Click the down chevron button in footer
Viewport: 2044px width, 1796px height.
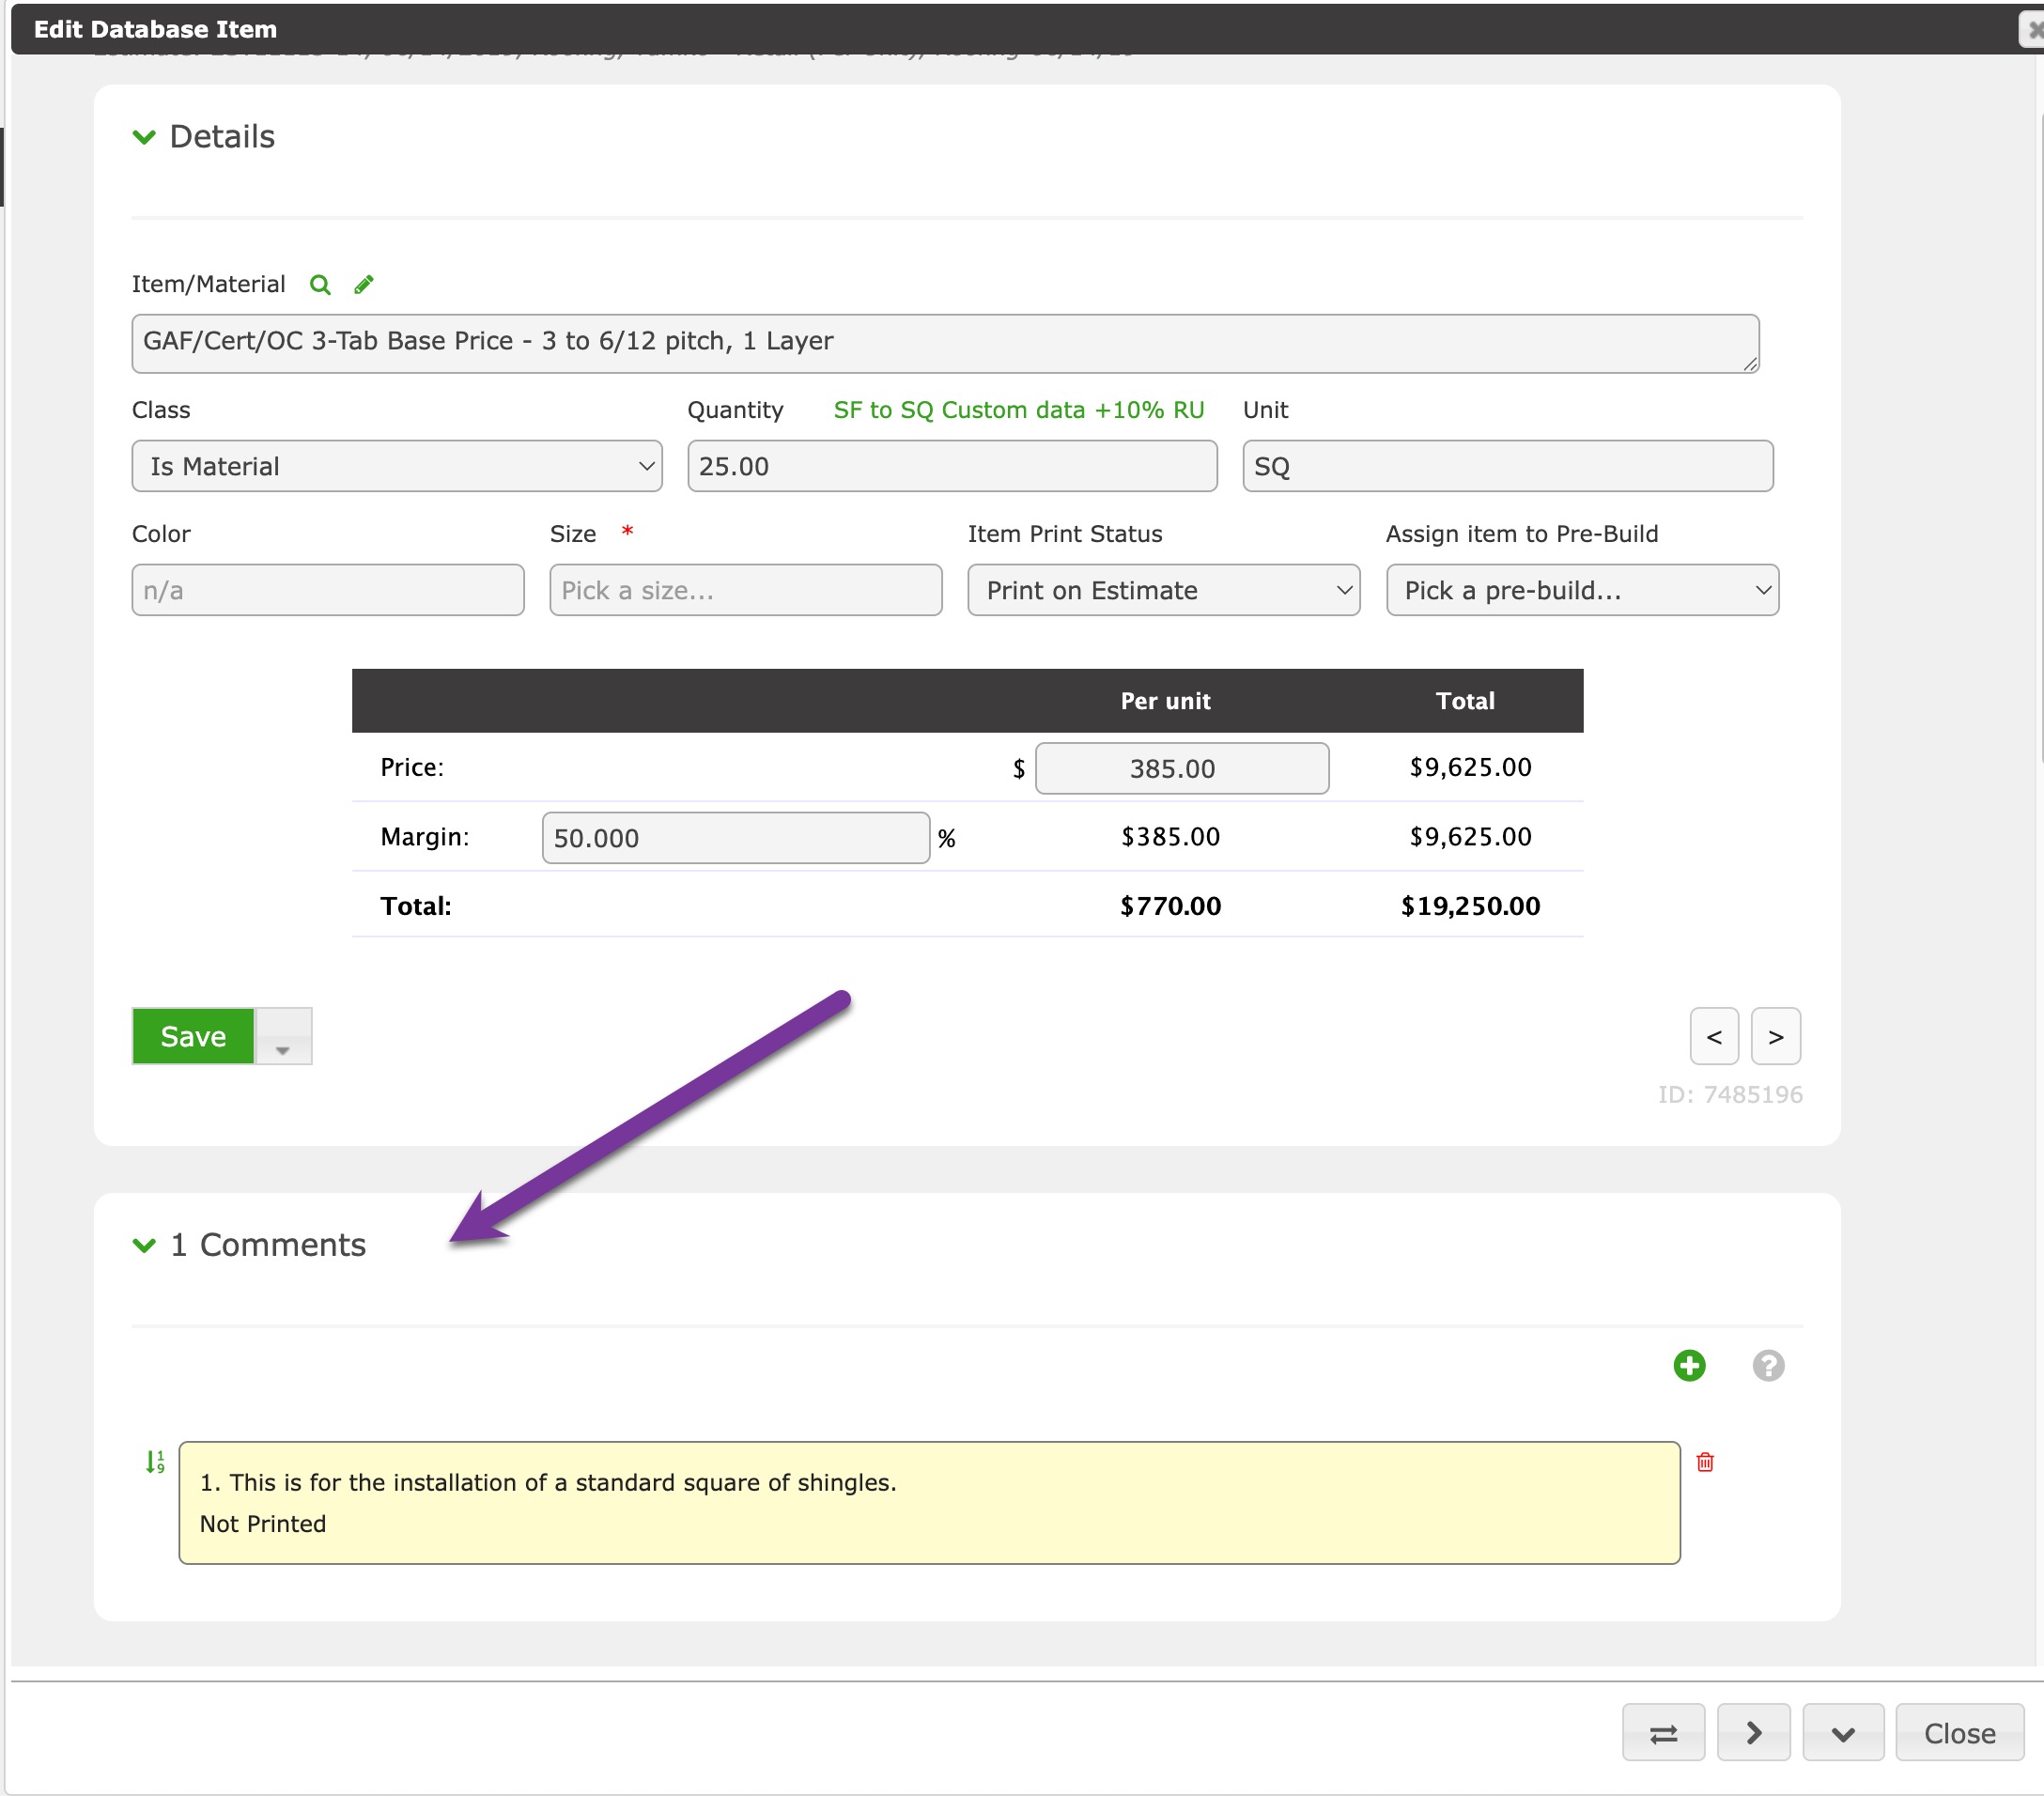[x=1842, y=1733]
